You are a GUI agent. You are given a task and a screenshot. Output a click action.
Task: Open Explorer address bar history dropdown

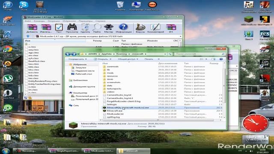(x=165, y=54)
